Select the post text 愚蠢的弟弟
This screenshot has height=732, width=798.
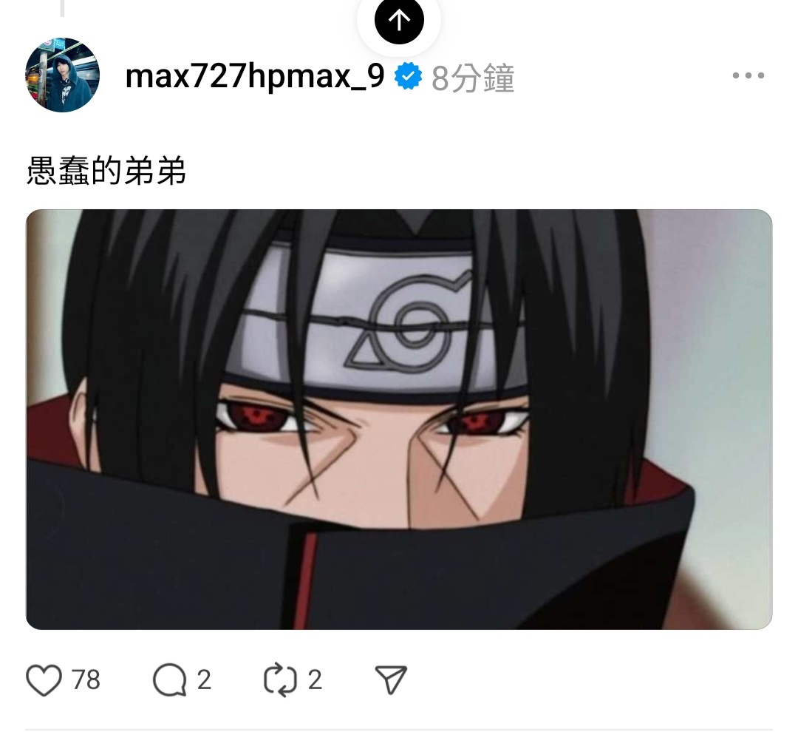[106, 171]
